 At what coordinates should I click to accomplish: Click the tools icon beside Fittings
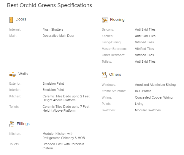click(12, 124)
